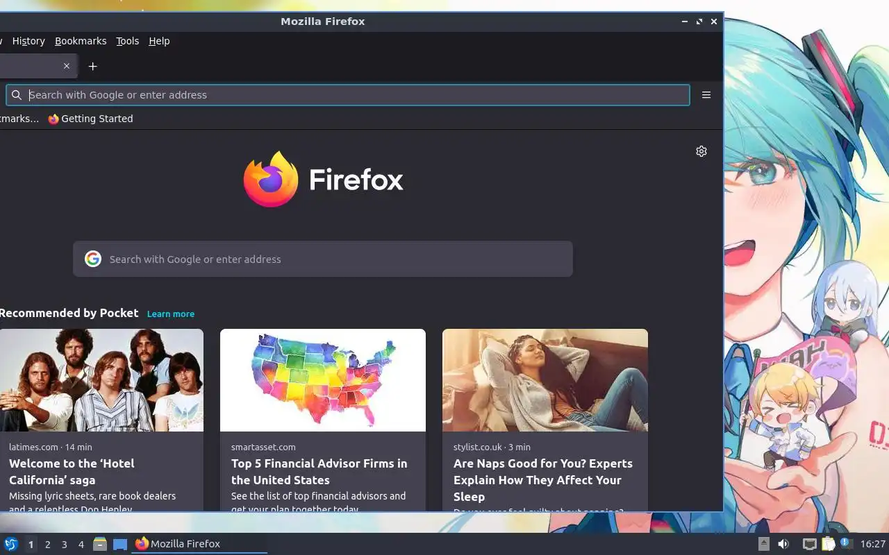Screen dimensions: 889x555
Task: Click the address bar at top
Action: [348, 95]
